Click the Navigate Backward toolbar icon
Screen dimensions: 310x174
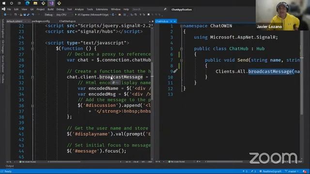(x=5, y=14)
